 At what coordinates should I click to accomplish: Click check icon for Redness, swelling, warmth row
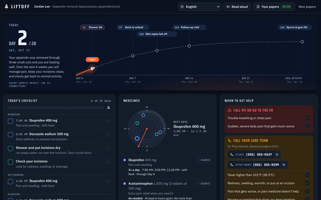click(307, 183)
